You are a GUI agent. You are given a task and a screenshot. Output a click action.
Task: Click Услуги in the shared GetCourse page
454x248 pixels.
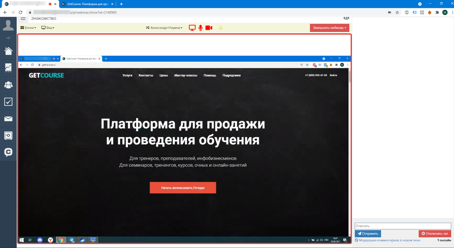point(127,75)
